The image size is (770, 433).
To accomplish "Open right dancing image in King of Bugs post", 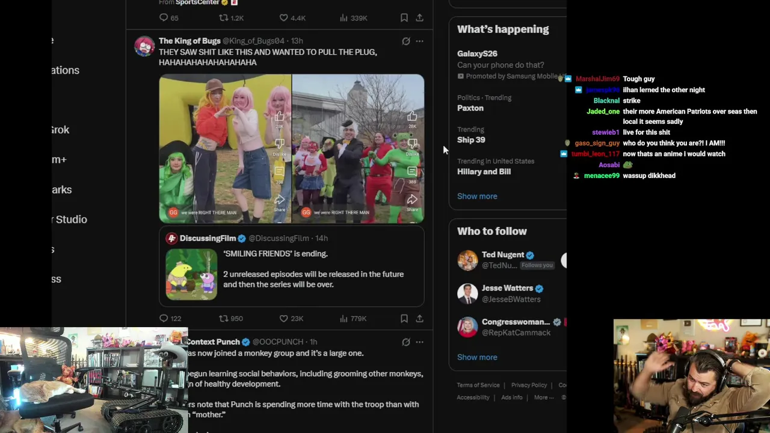I will (x=359, y=149).
